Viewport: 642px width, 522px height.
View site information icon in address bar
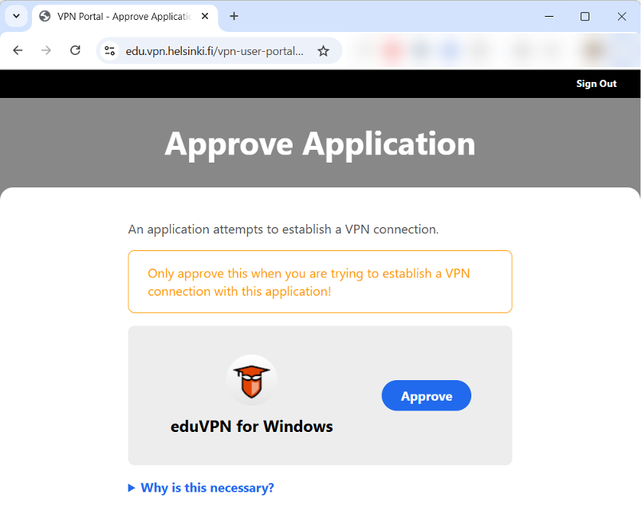click(x=110, y=51)
